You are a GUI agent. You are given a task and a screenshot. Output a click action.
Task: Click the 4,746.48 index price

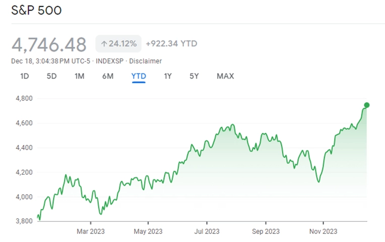[49, 45]
